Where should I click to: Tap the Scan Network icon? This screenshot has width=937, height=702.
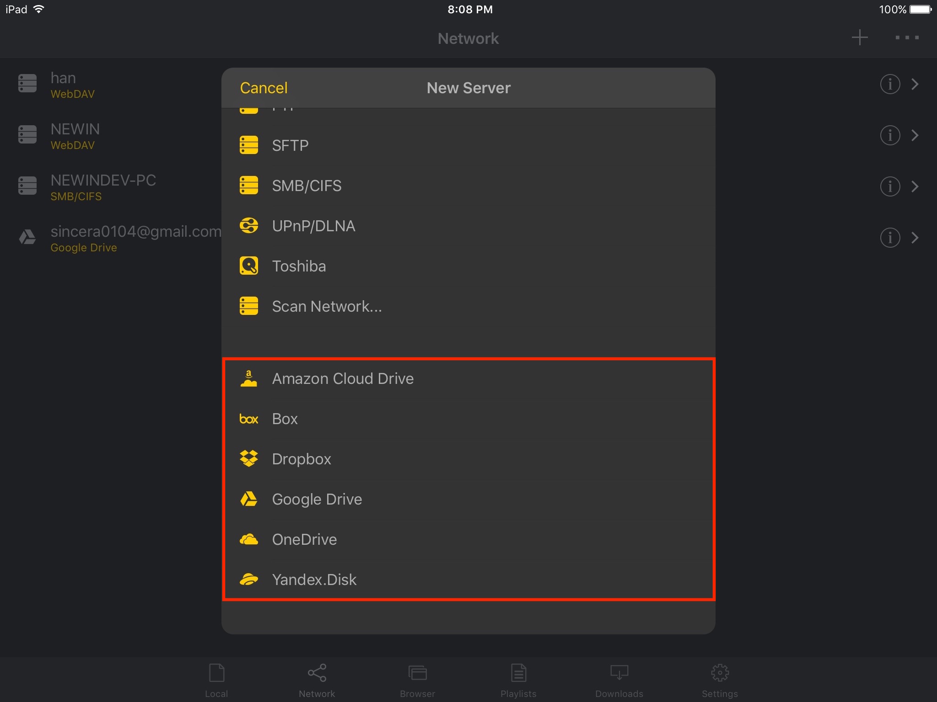tap(249, 306)
